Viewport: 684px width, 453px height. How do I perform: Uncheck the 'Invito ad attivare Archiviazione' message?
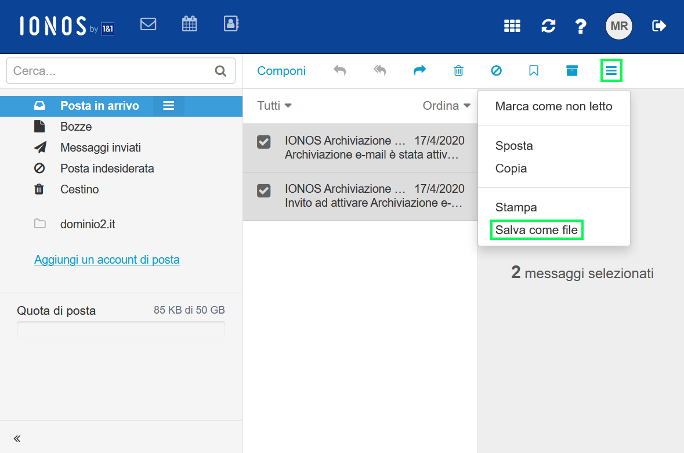point(264,190)
